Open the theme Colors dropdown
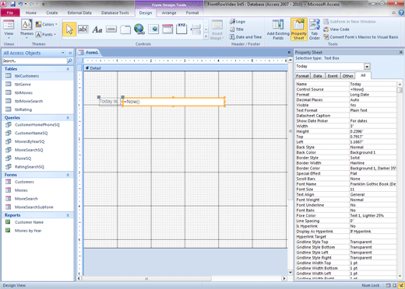Image resolution: width=405 pixels, height=289 pixels. click(x=47, y=24)
